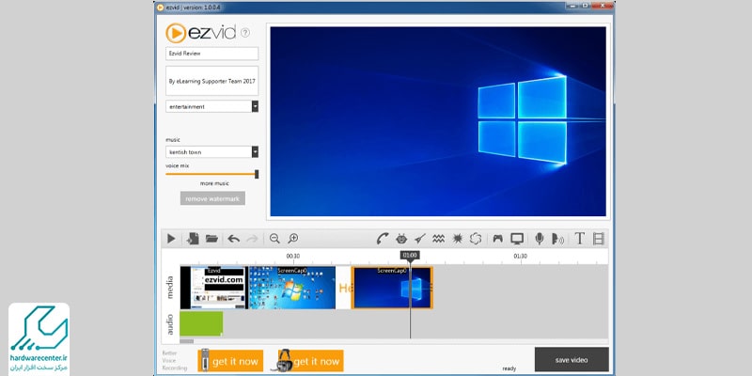Image resolution: width=752 pixels, height=376 pixels.
Task: Add pictures or video with filmstrip icon
Action: tap(599, 239)
